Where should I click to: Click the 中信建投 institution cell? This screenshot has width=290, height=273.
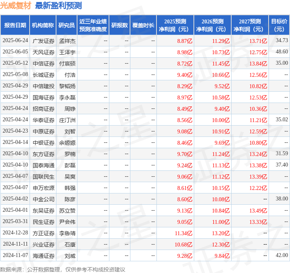tap(44, 86)
